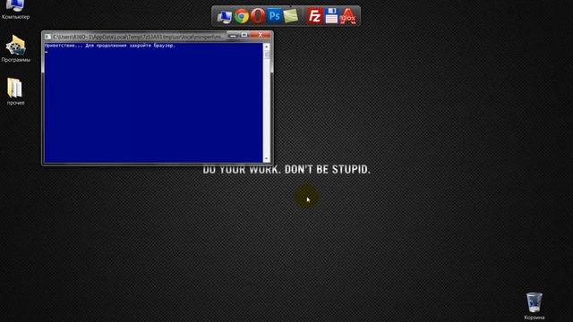This screenshot has height=322, width=573.
Task: Open the red A icon in dock
Action: (x=348, y=16)
